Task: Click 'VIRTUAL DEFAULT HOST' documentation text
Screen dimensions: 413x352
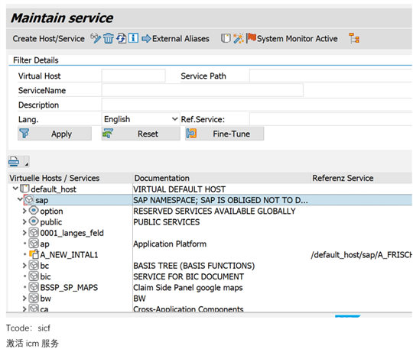Action: pyautogui.click(x=180, y=189)
